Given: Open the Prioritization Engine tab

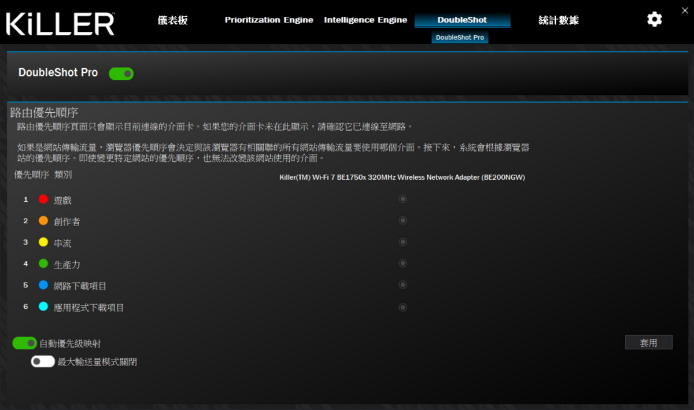Looking at the screenshot, I should coord(269,20).
